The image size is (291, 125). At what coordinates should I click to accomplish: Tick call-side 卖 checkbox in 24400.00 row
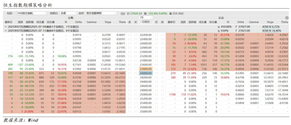[130, 82]
